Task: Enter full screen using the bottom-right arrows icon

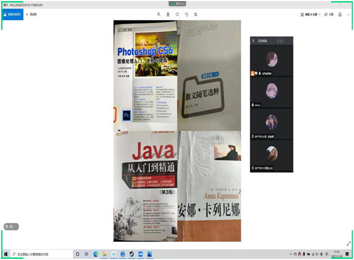Action: tap(348, 243)
